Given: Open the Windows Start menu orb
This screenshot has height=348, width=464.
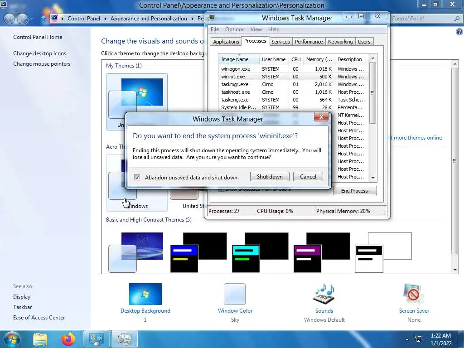Looking at the screenshot, I should pyautogui.click(x=11, y=339).
